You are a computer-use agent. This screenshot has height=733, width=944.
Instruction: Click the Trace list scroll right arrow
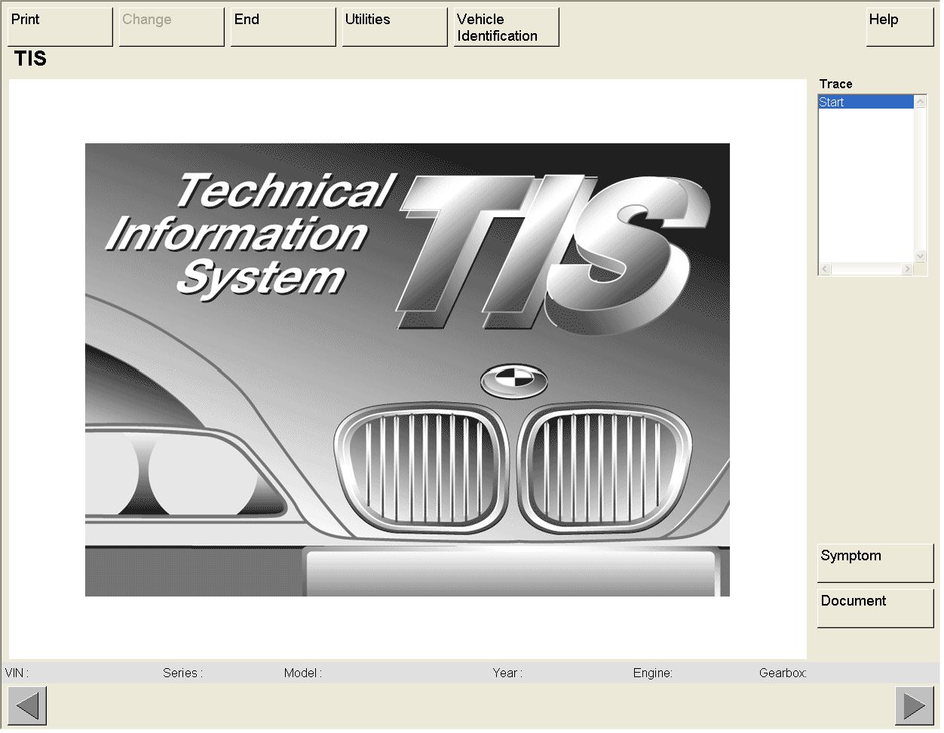[x=908, y=269]
